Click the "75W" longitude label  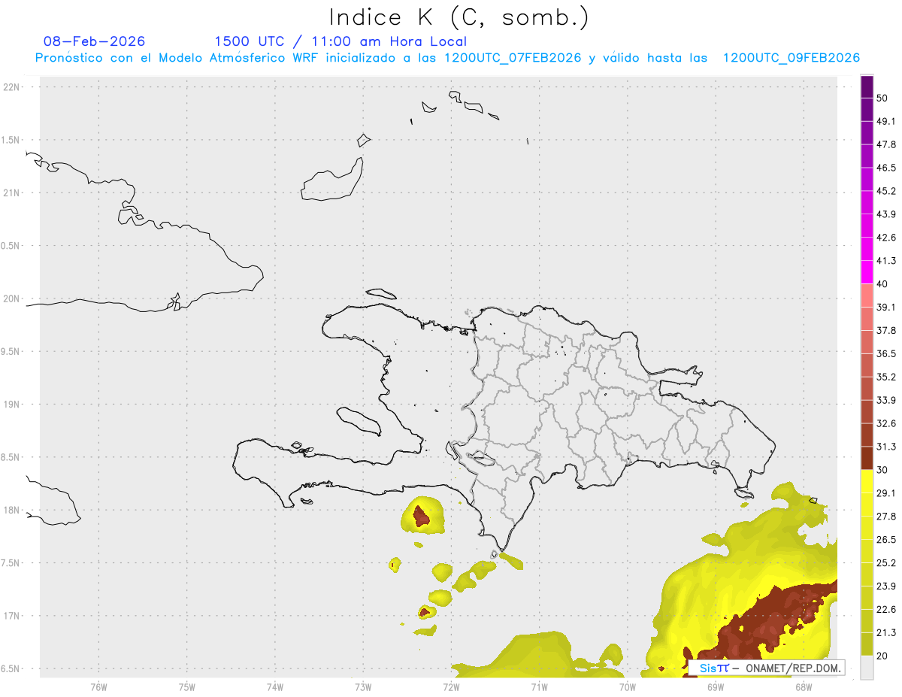pos(187,686)
